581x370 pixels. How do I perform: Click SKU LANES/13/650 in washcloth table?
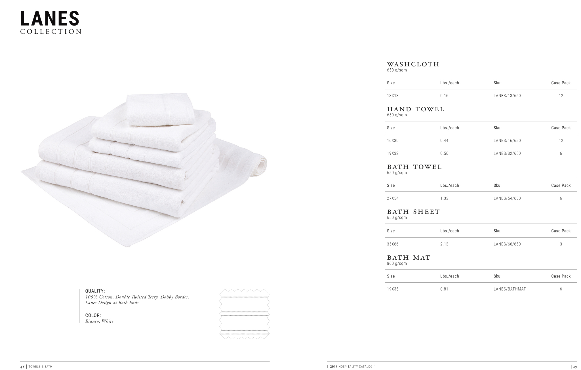(x=507, y=96)
